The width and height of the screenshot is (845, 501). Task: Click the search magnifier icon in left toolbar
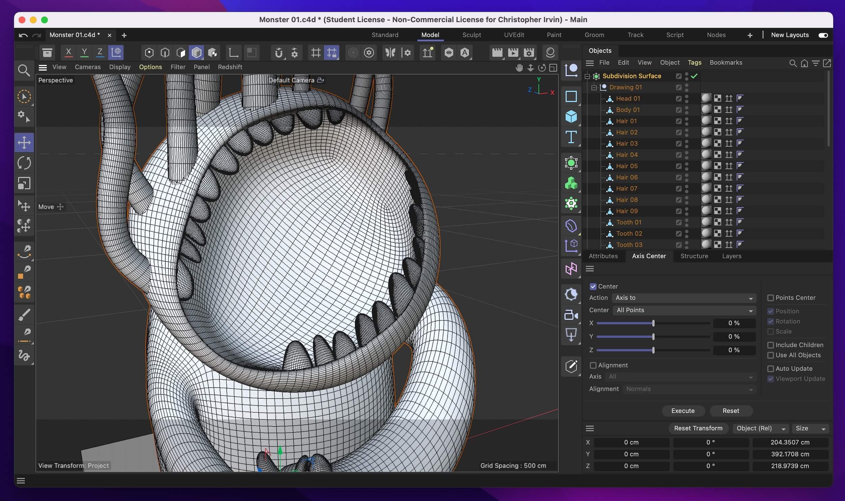(x=24, y=70)
